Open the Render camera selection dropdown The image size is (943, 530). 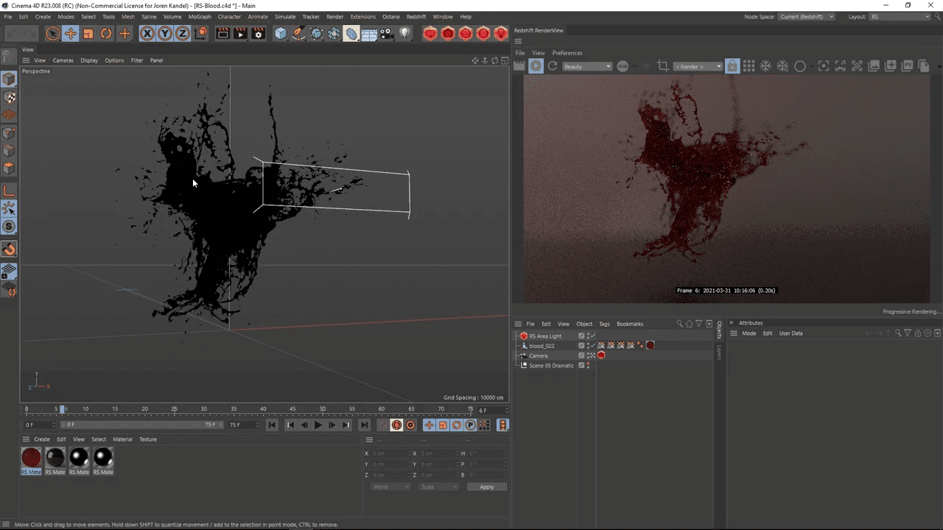696,66
